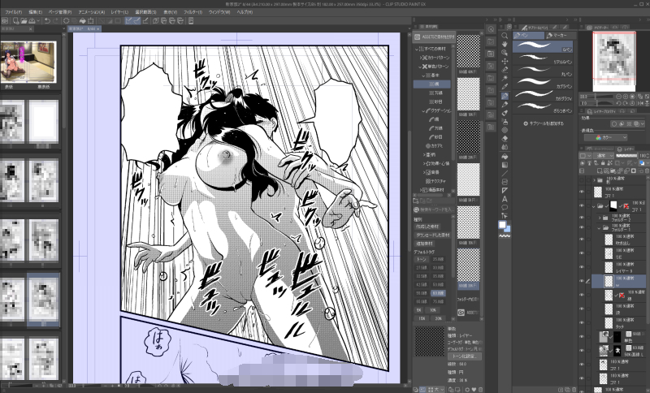
Task: Click the Fill paint bucket command icon
Action: 83,21
